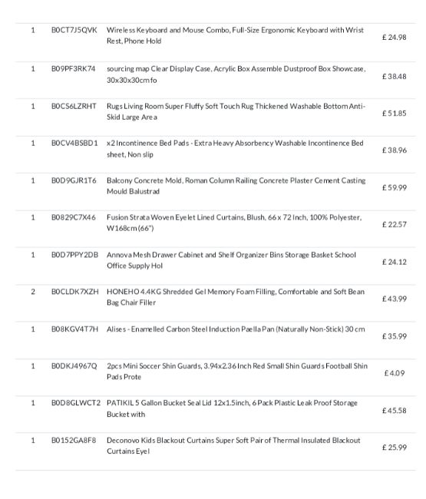Select Fusion Strata Woven Eyelet Curtains row
This screenshot has height=499, width=426.
(216, 229)
